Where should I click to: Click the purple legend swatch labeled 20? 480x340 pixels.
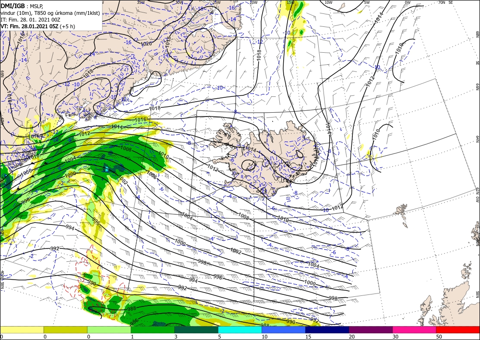tap(371, 329)
